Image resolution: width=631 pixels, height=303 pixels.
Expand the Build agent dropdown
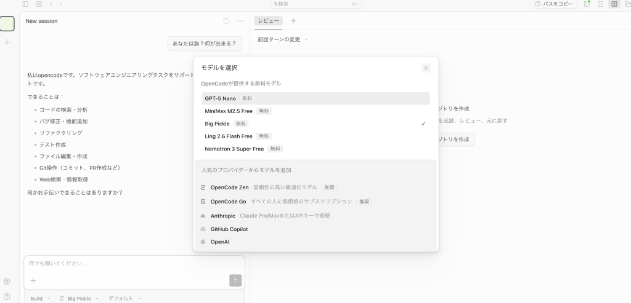(x=41, y=299)
